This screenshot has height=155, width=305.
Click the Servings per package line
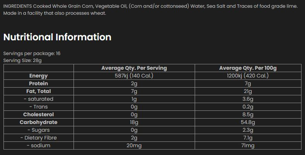click(x=32, y=53)
